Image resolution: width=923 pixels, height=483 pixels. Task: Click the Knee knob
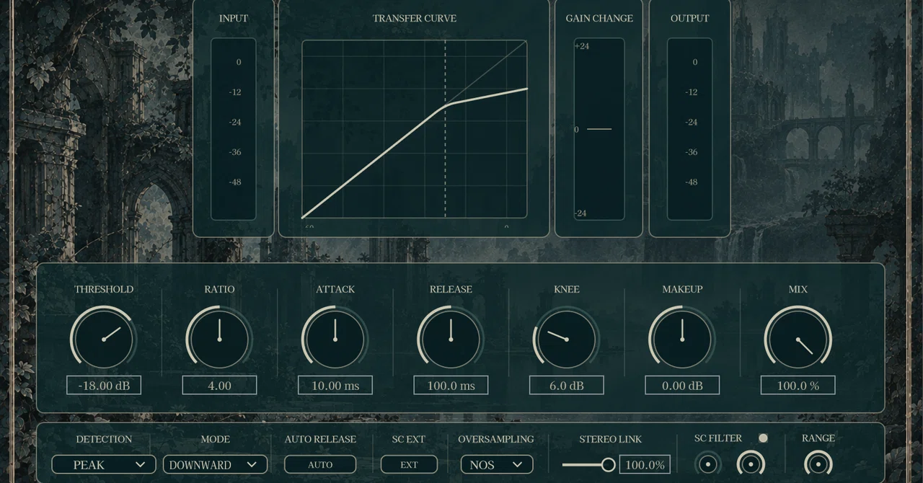[x=567, y=339]
